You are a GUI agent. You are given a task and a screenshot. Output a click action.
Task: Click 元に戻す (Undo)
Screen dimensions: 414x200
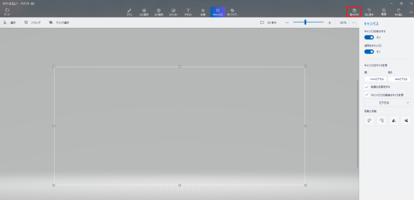369,12
